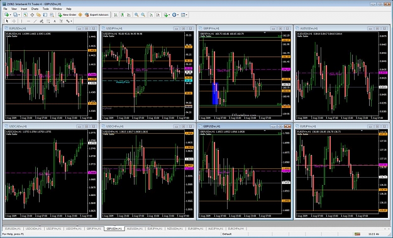Select the Text Label tool

click(61, 21)
